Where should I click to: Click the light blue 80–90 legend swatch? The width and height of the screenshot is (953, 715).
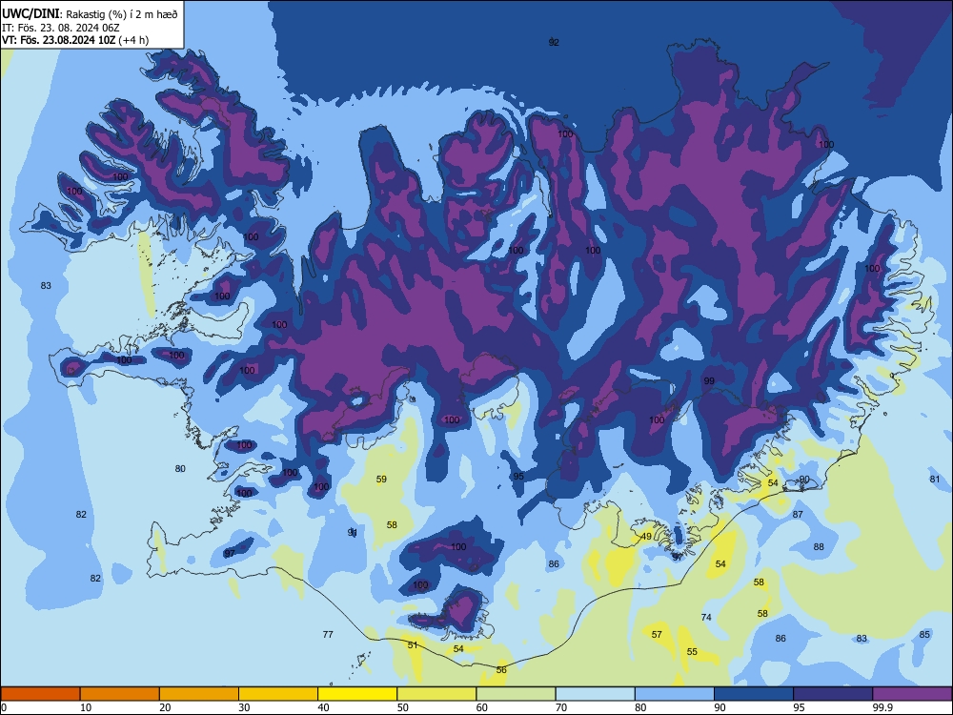point(675,694)
